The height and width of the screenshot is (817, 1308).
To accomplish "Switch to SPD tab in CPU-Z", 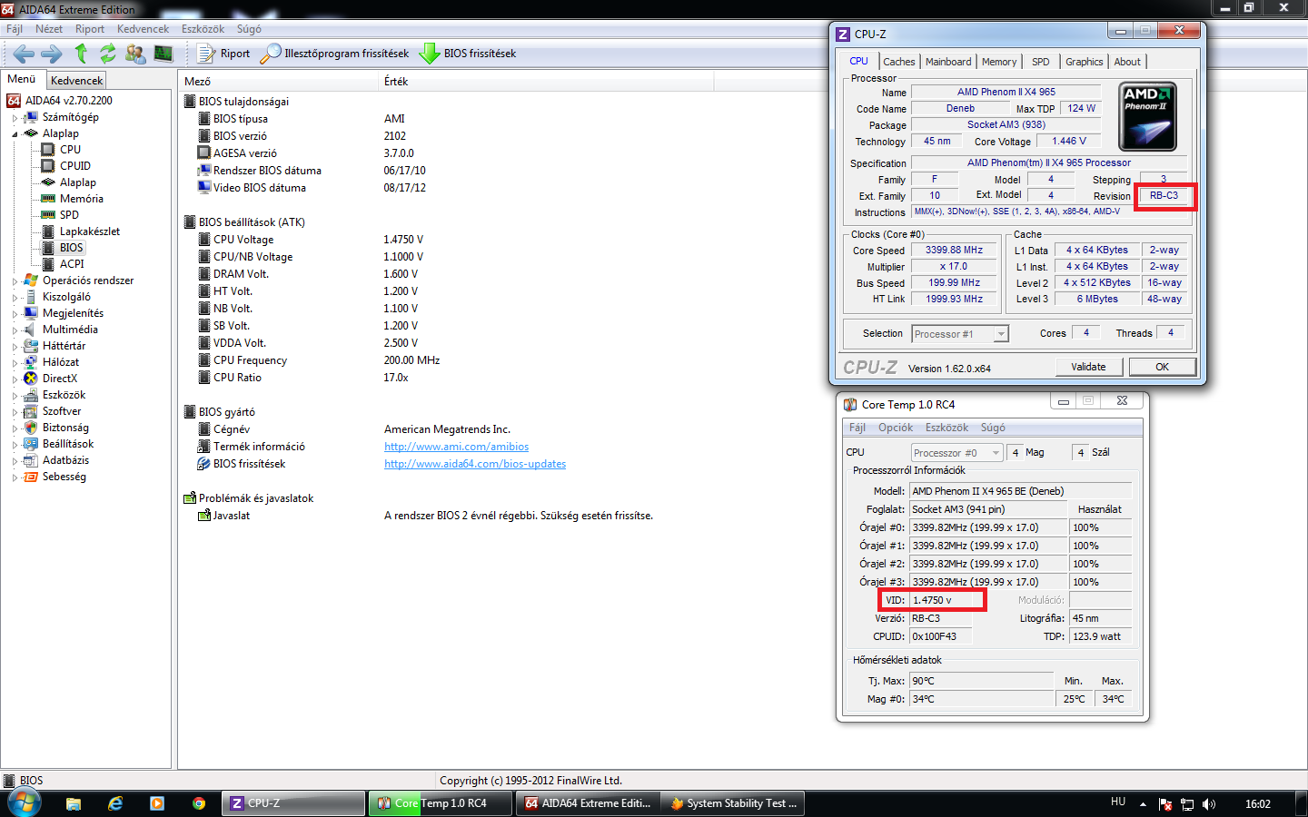I will [1041, 62].
